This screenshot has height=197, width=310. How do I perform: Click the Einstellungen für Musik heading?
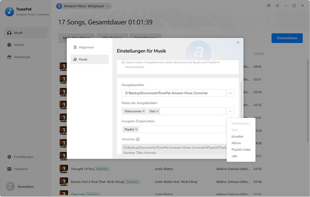pos(141,51)
